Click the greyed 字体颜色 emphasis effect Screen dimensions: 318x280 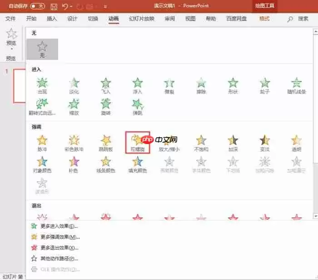(x=201, y=164)
